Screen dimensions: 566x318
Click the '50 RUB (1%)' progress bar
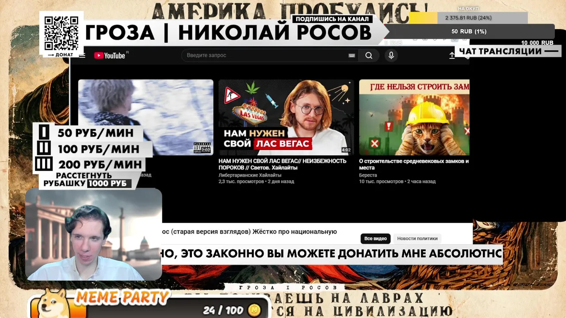pos(469,31)
